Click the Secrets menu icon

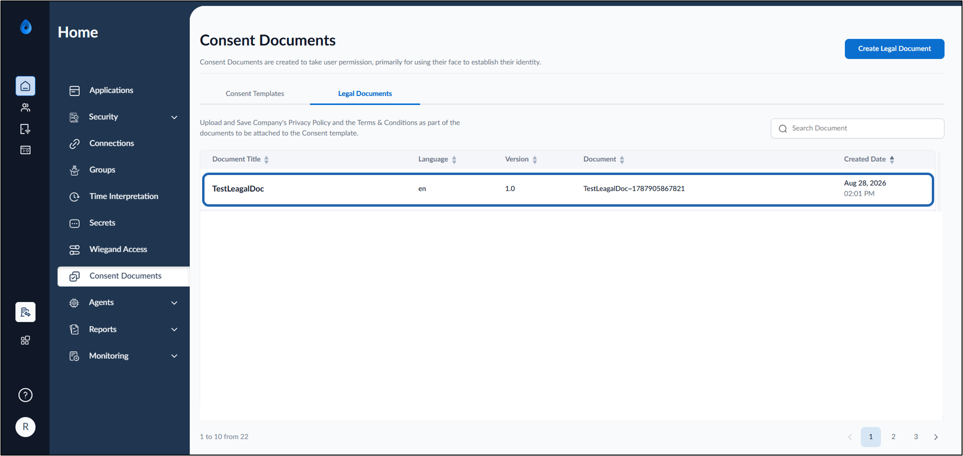click(74, 223)
